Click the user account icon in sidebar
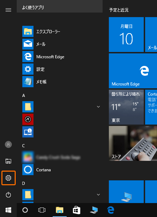Image resolution: width=157 pixels, height=217 pixels. [x=8, y=144]
